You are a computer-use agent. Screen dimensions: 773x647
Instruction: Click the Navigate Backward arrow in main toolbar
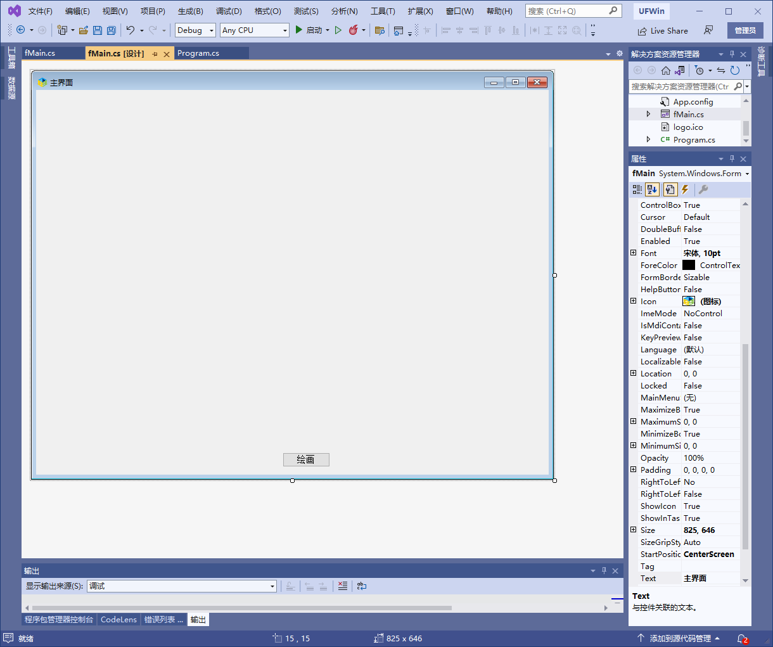20,30
